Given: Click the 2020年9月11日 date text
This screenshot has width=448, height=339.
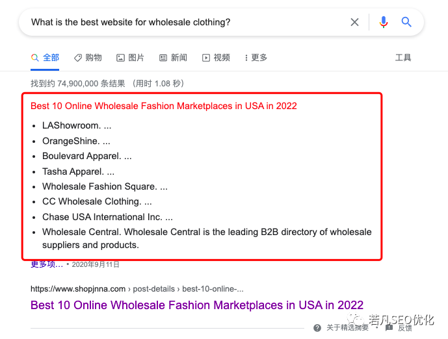Looking at the screenshot, I should (x=96, y=264).
